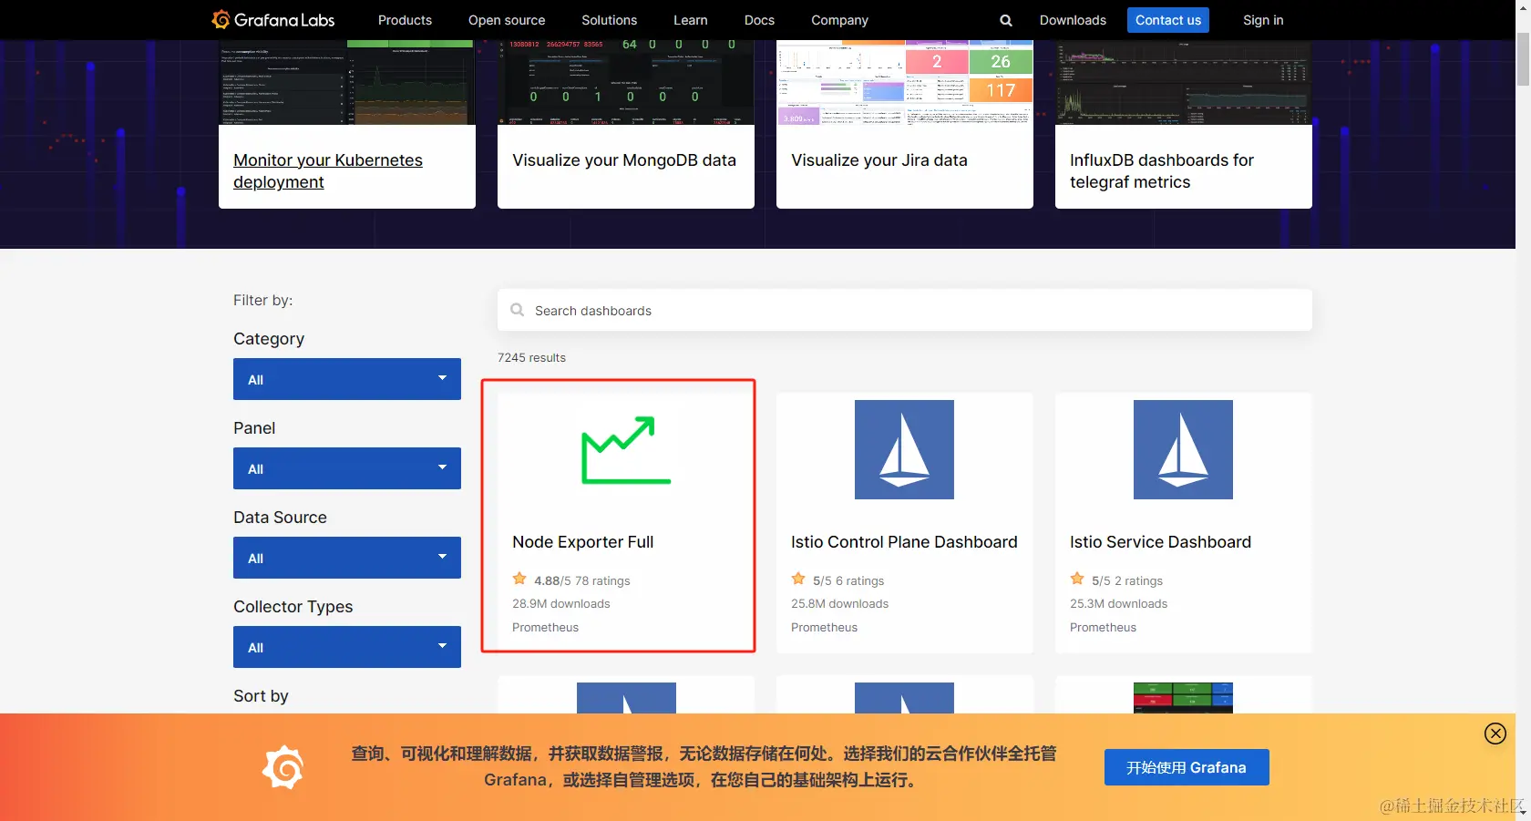Viewport: 1531px width, 821px height.
Task: Click the star icon under Istio Service Dashboard
Action: coord(1077,579)
